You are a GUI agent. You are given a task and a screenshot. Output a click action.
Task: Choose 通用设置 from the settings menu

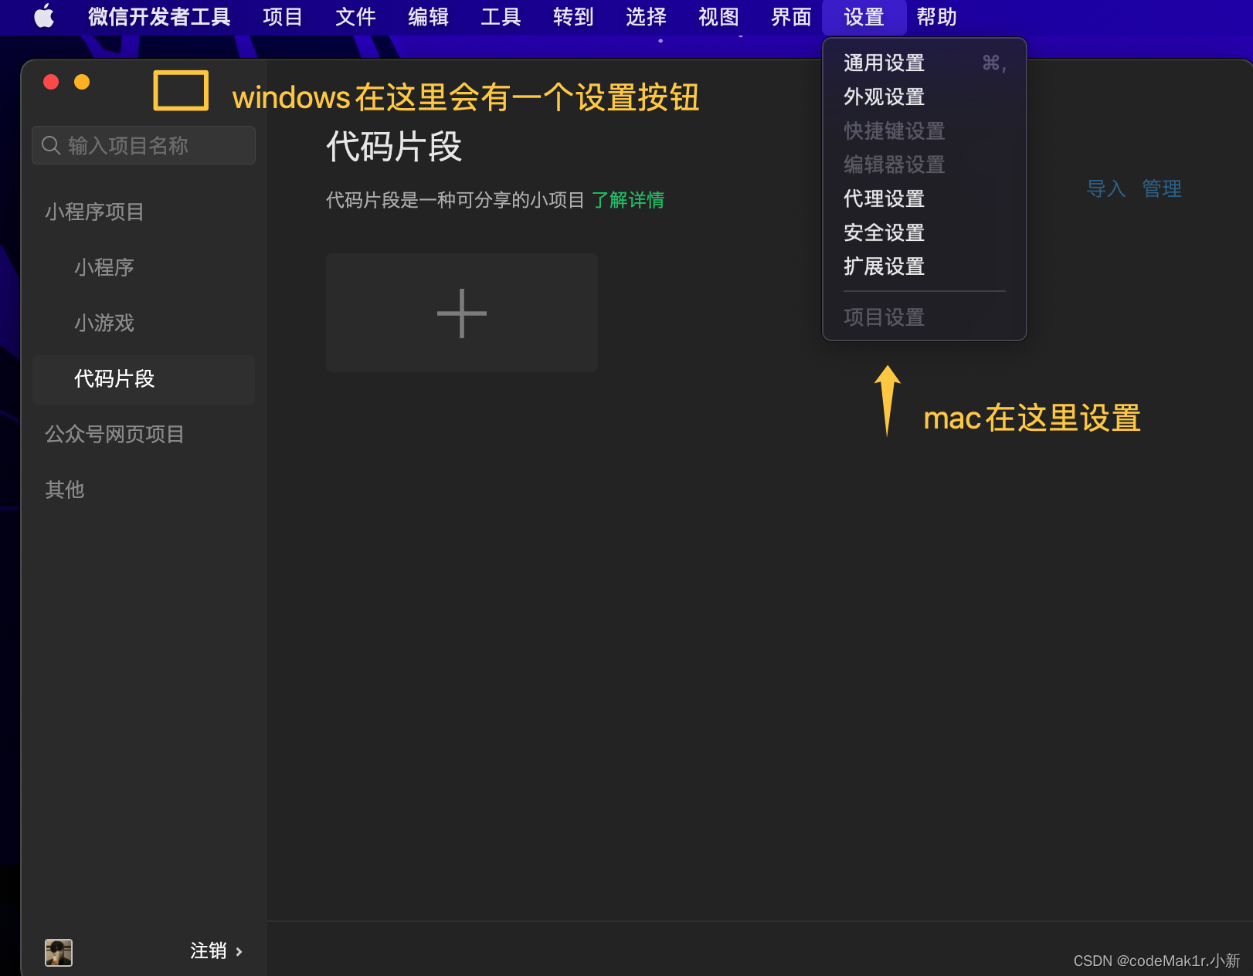point(925,63)
